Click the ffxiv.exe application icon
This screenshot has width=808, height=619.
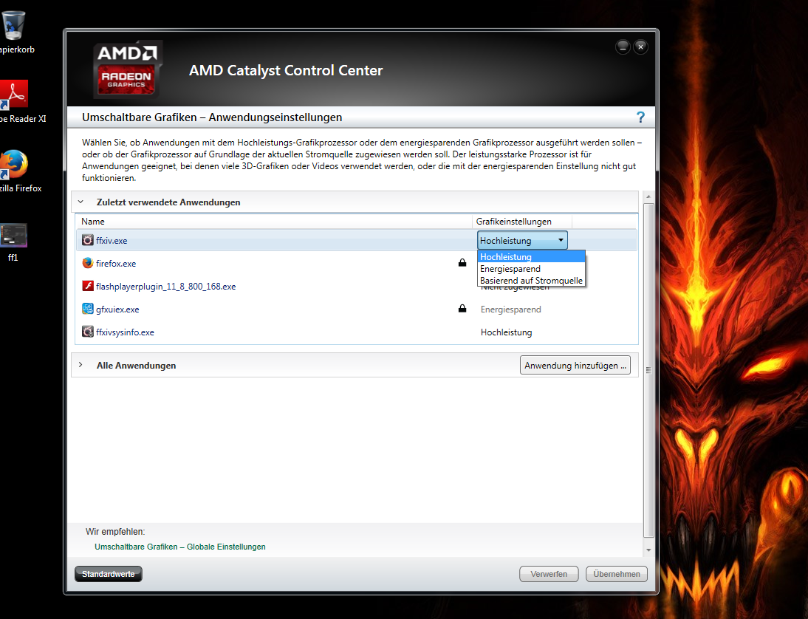(88, 240)
